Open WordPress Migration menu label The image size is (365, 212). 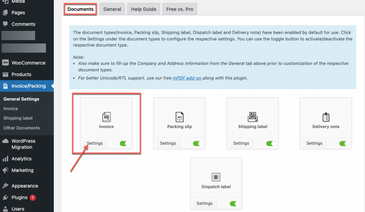(x=23, y=144)
